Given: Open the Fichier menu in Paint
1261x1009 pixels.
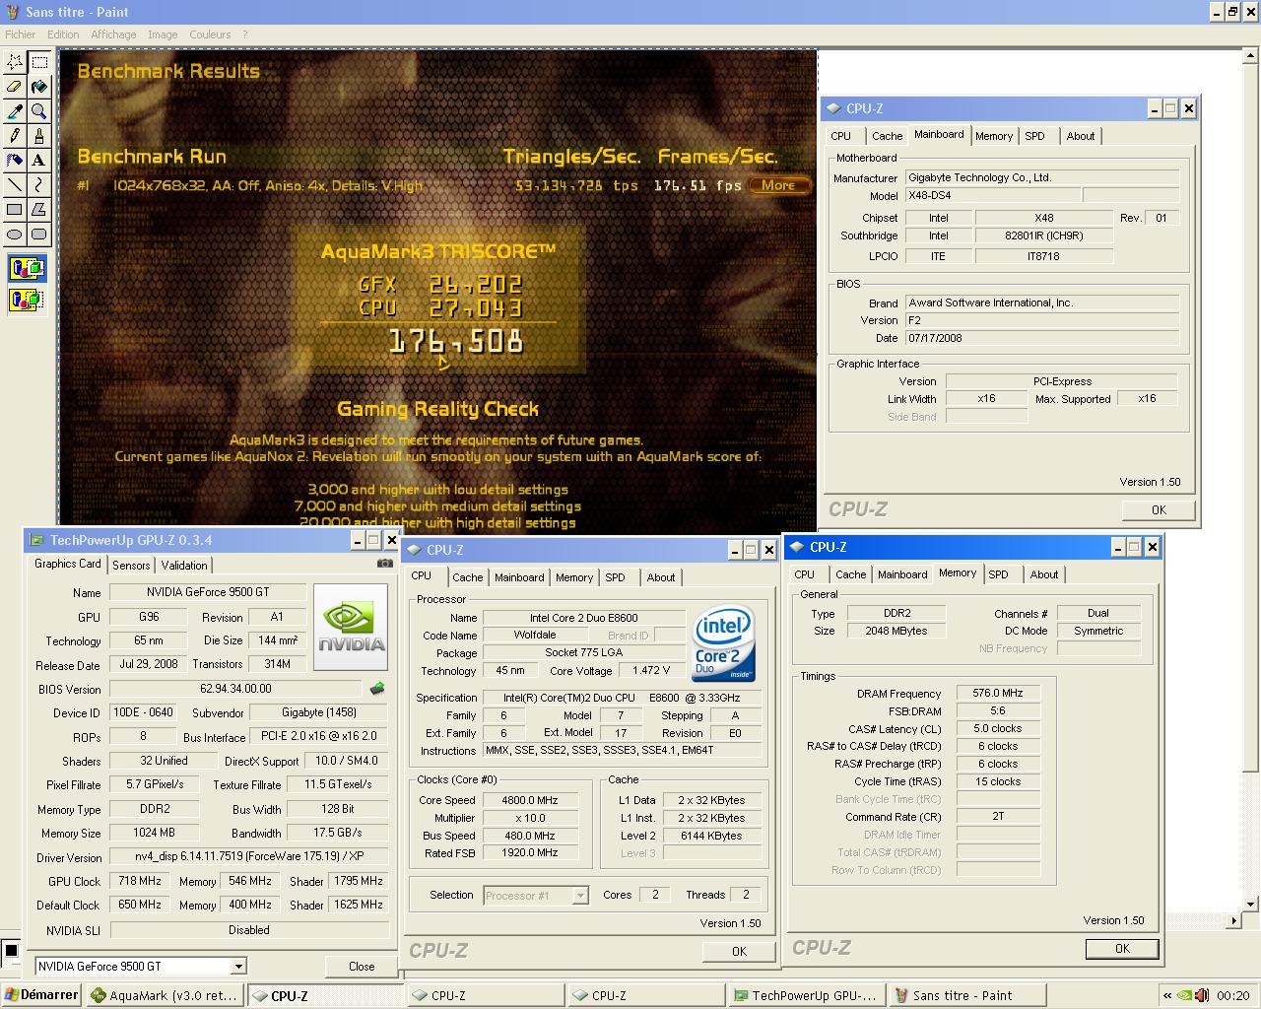Looking at the screenshot, I should pos(20,34).
